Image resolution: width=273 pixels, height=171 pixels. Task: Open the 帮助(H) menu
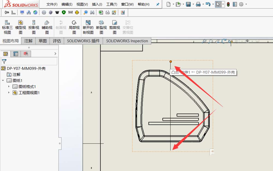point(144,4)
